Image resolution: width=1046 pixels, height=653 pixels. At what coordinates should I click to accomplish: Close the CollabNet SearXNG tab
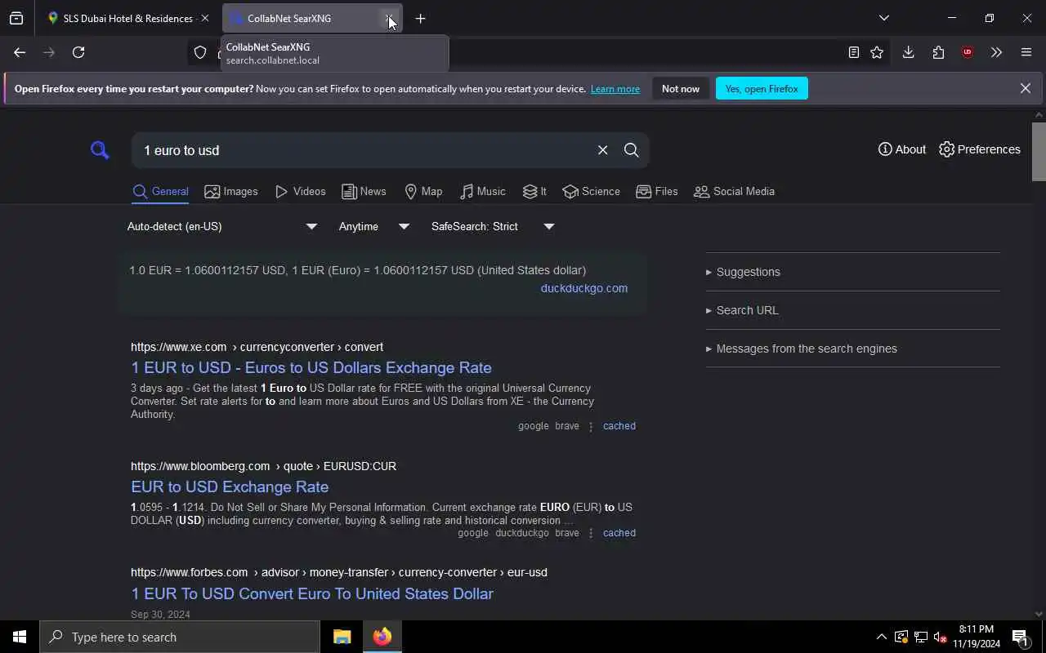coord(389,18)
